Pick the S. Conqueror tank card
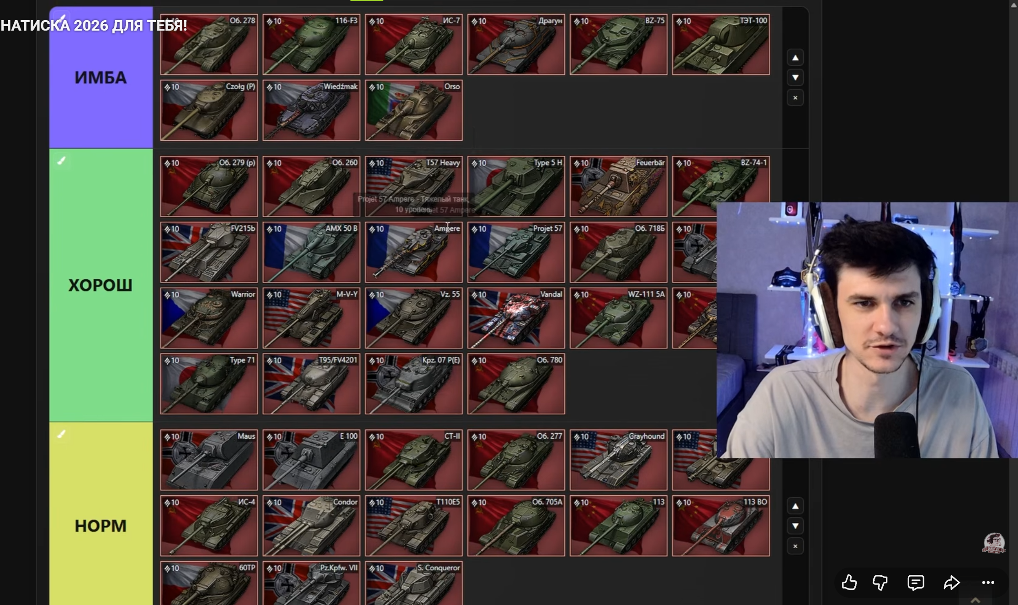This screenshot has width=1018, height=605. point(414,584)
